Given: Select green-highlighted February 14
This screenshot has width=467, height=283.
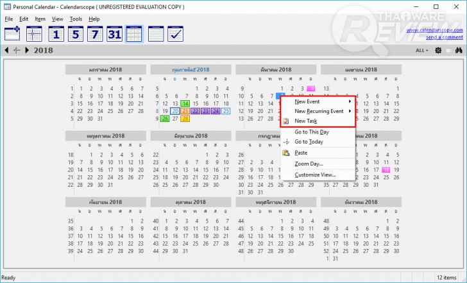Looking at the screenshot, I should point(185,104).
